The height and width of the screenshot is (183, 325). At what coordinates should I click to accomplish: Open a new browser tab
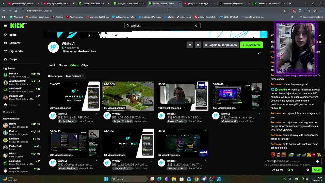(290, 4)
